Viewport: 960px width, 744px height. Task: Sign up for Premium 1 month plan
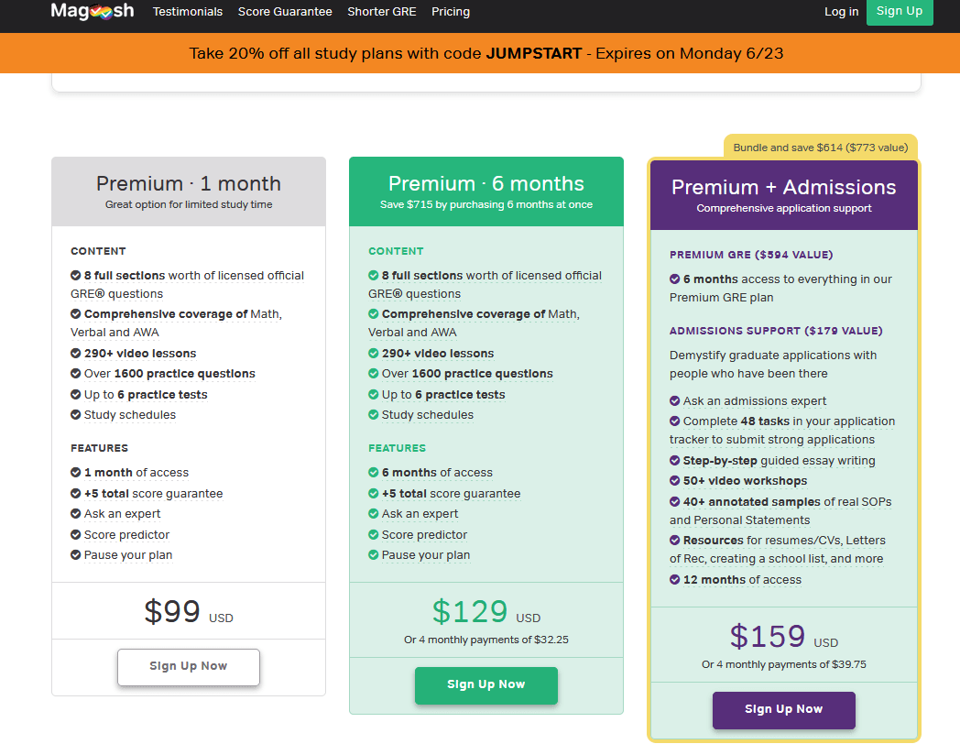pyautogui.click(x=189, y=666)
